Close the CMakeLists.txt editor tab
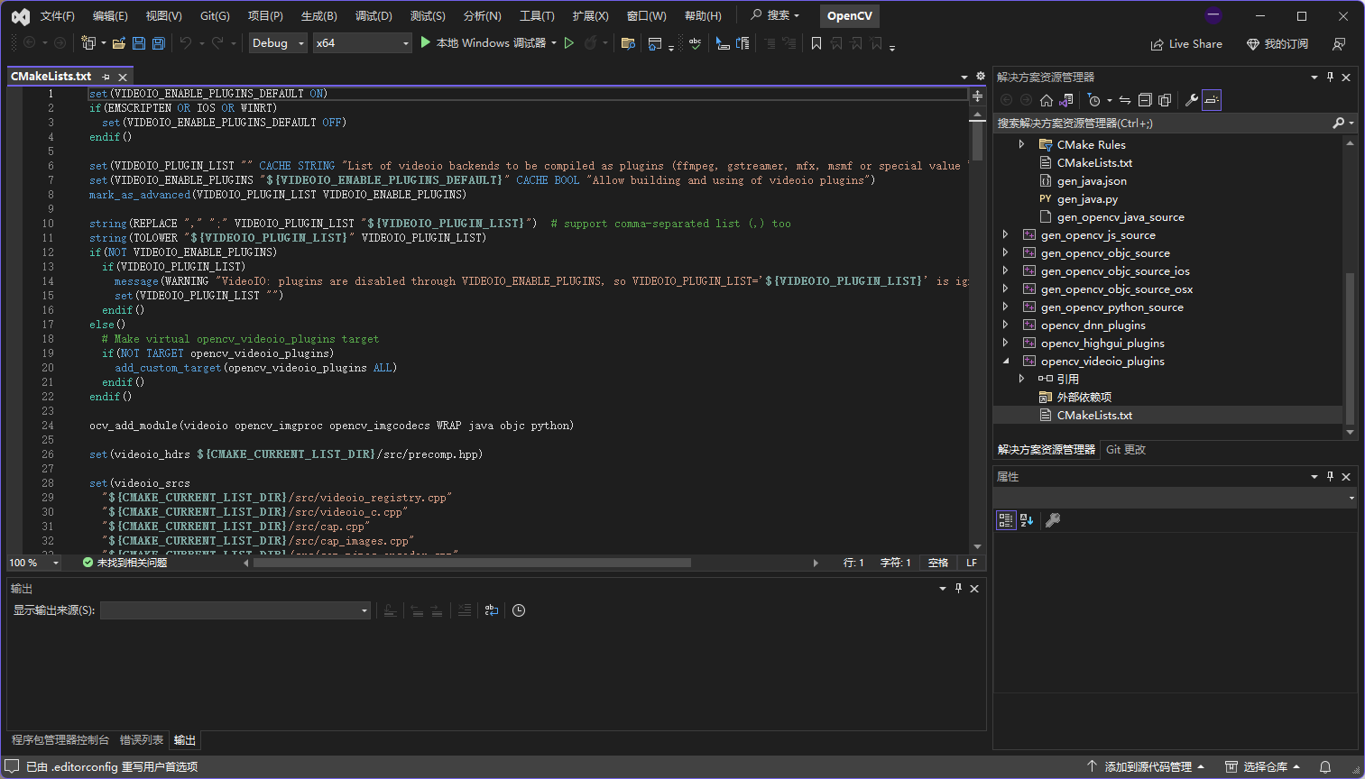 point(123,77)
